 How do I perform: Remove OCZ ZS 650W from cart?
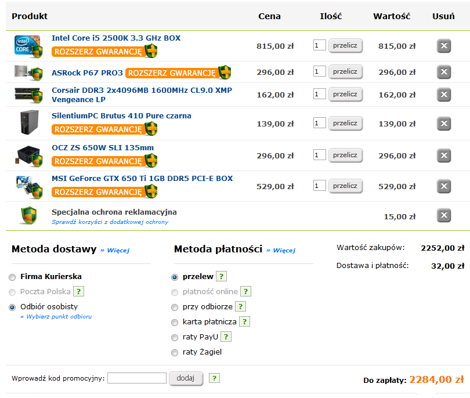444,155
